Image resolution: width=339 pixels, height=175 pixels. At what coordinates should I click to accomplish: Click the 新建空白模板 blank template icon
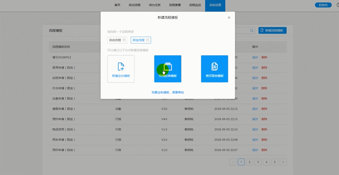click(121, 67)
